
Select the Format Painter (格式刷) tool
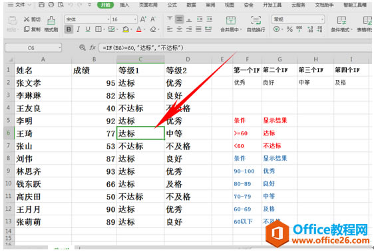pyautogui.click(x=51, y=24)
